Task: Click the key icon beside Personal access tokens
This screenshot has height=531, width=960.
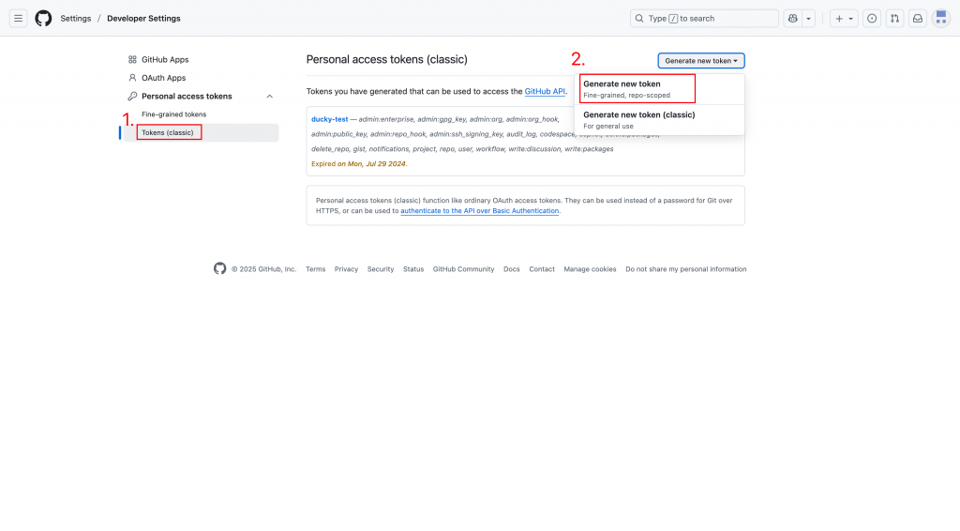Action: [x=132, y=96]
